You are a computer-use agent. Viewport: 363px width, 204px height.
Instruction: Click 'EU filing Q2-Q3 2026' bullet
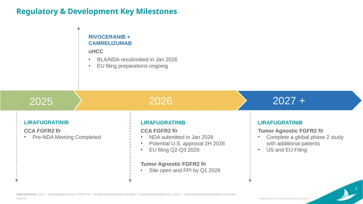pos(174,150)
